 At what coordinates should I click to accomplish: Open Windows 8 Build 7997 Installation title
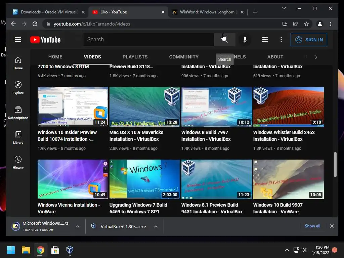(206, 136)
